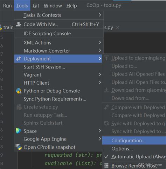Image resolution: width=166 pixels, height=169 pixels.
Task: Click the Python console icon
Action: click(19, 91)
